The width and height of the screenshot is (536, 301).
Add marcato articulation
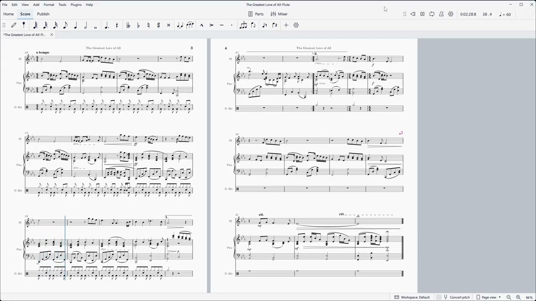click(x=201, y=25)
